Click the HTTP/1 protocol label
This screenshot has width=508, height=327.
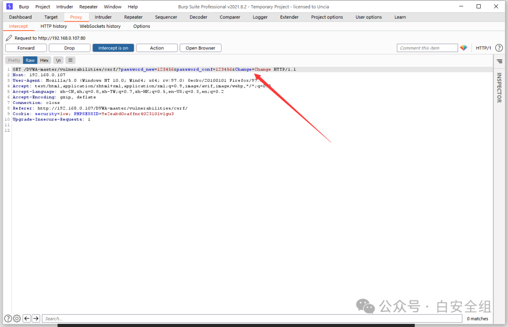(x=483, y=48)
